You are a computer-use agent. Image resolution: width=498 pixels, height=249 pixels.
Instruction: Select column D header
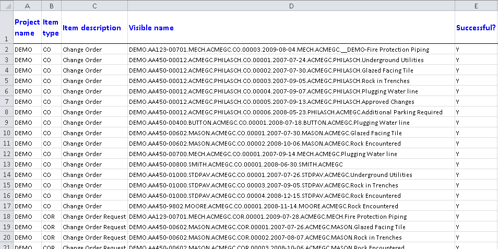pos(291,5)
